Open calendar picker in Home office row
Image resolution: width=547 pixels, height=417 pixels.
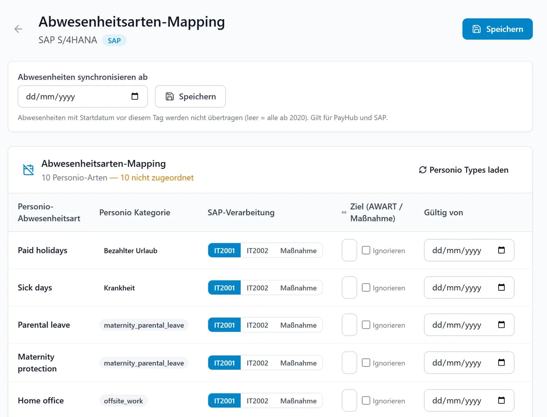pos(501,400)
